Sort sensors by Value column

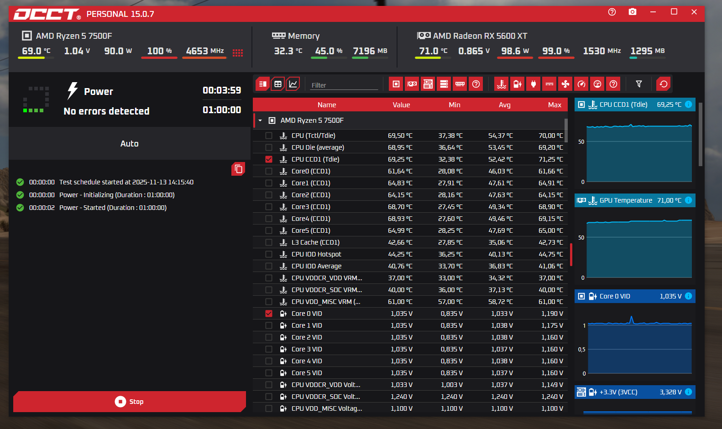point(401,105)
